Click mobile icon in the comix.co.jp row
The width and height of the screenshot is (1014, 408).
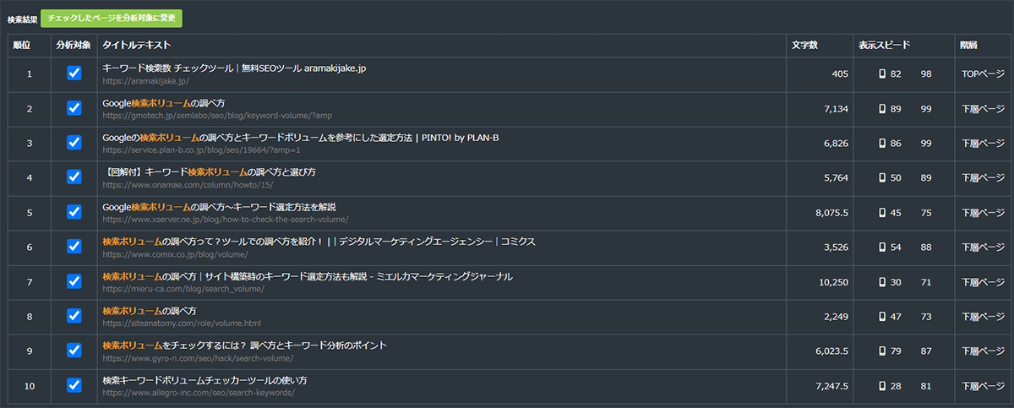coord(882,248)
